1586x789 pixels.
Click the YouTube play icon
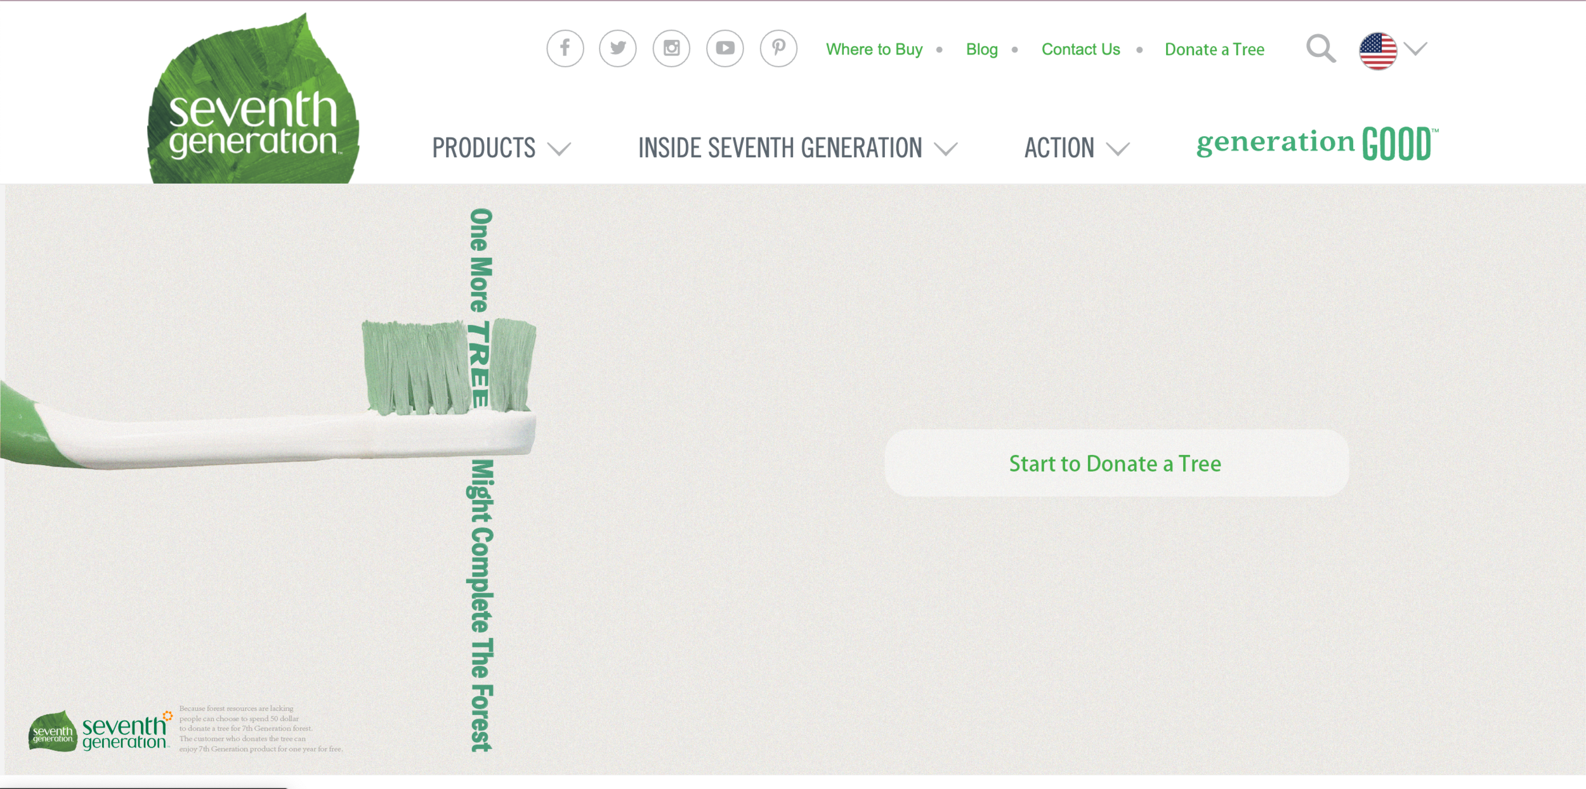(725, 48)
